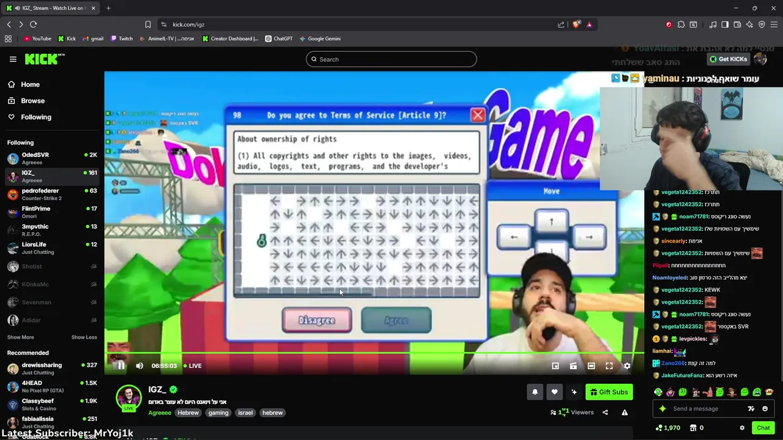783x440 pixels.
Task: Open video player settings gear
Action: coord(627,366)
